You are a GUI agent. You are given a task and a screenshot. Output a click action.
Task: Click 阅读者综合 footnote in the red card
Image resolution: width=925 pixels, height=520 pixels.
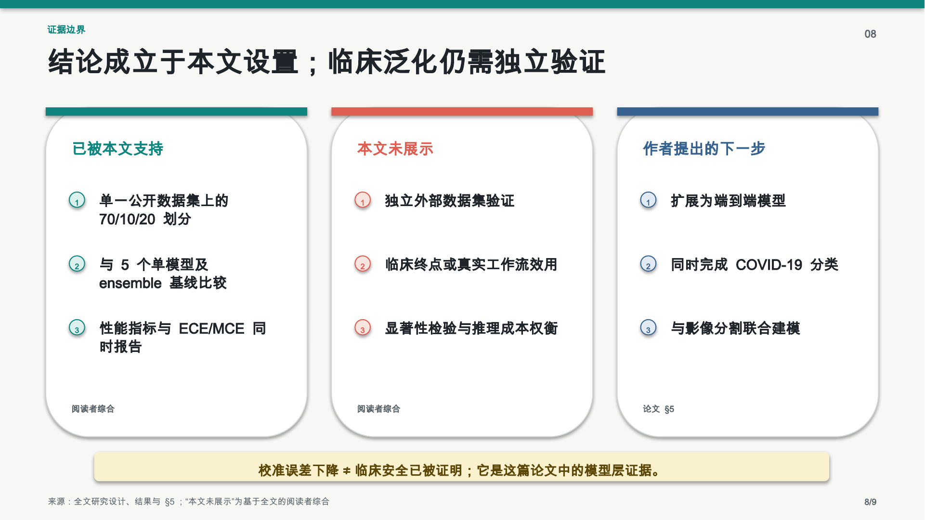click(378, 409)
